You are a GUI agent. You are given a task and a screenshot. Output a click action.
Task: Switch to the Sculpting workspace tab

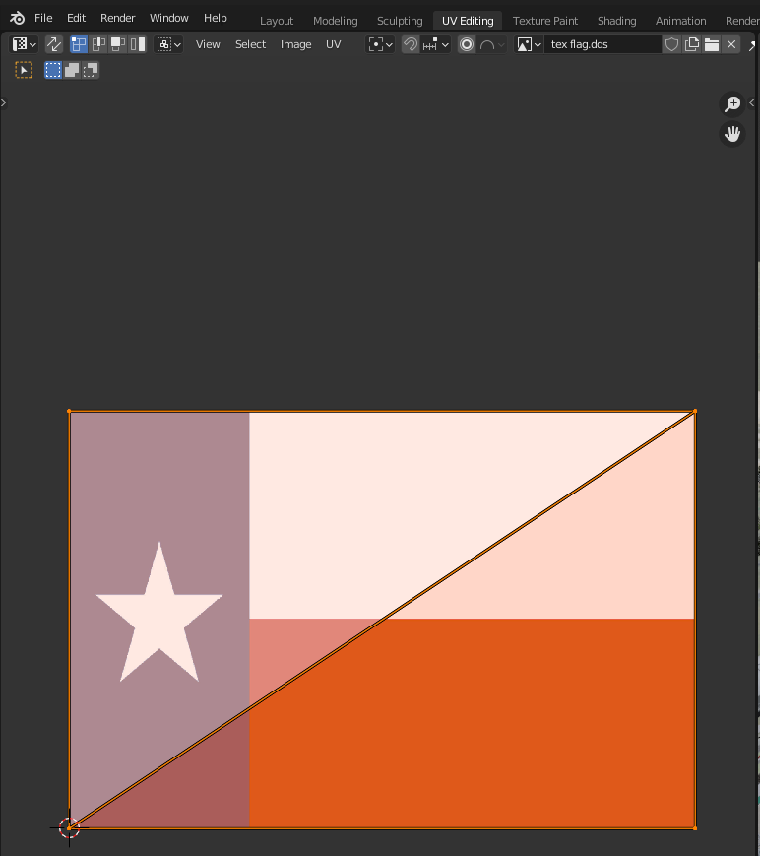pyautogui.click(x=400, y=21)
